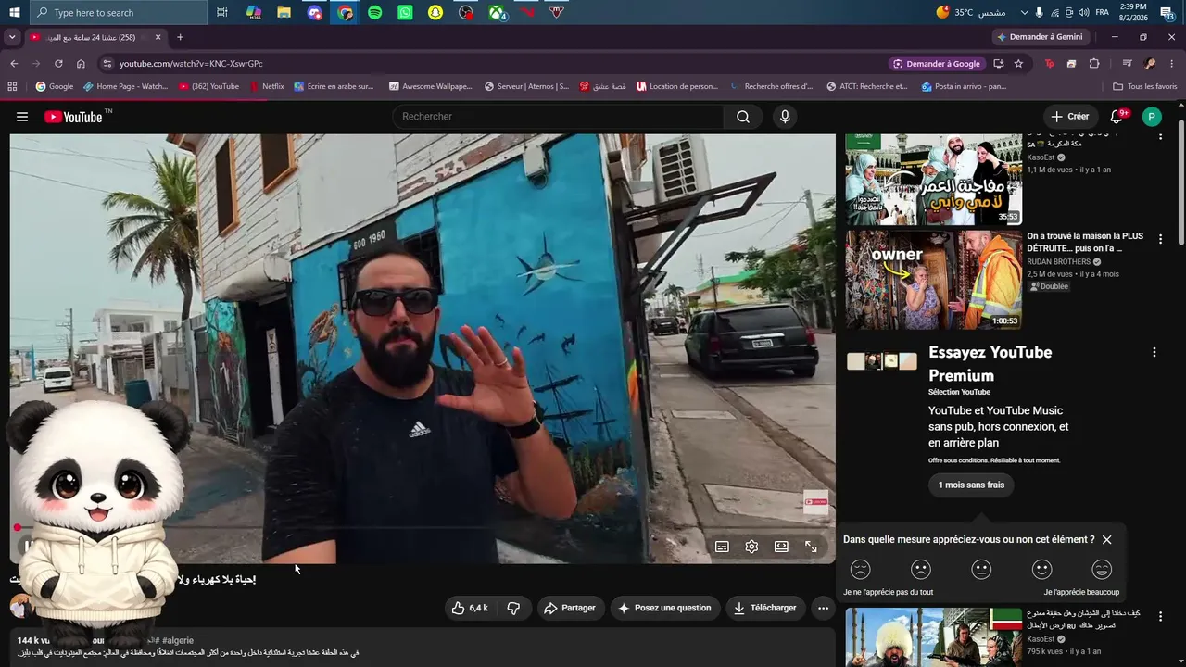Open the YouTube account avatar menu

point(1152,117)
